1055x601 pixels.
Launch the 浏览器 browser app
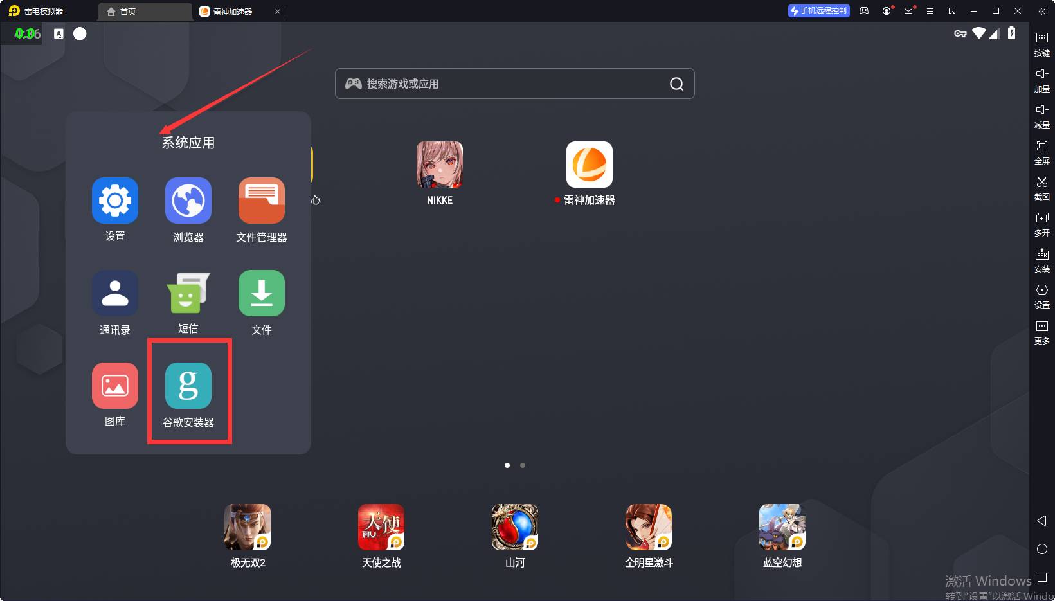point(188,201)
